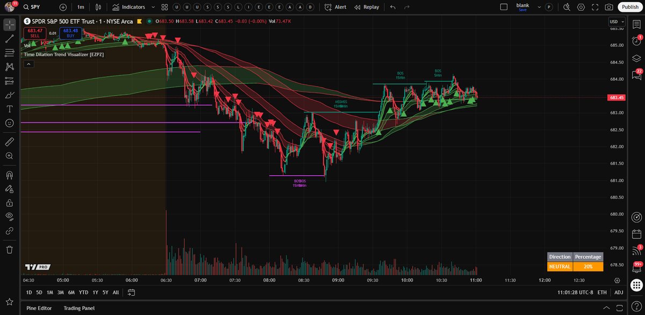Image resolution: width=645 pixels, height=315 pixels.
Task: Open the chats panel with 22 badge
Action: pyautogui.click(x=636, y=75)
